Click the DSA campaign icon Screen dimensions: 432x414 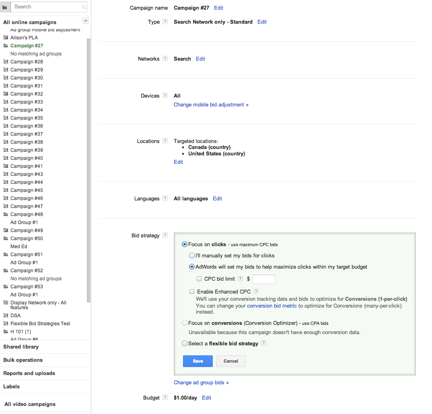point(6,316)
